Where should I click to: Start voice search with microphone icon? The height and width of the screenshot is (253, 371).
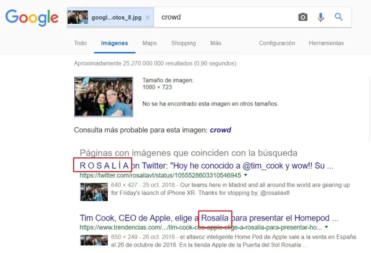click(x=321, y=17)
